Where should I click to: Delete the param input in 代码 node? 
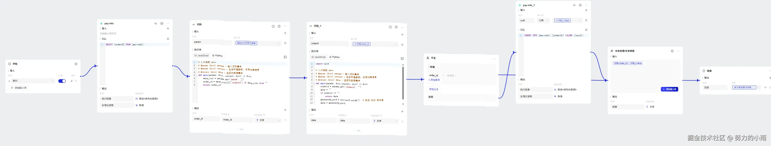[x=285, y=43]
